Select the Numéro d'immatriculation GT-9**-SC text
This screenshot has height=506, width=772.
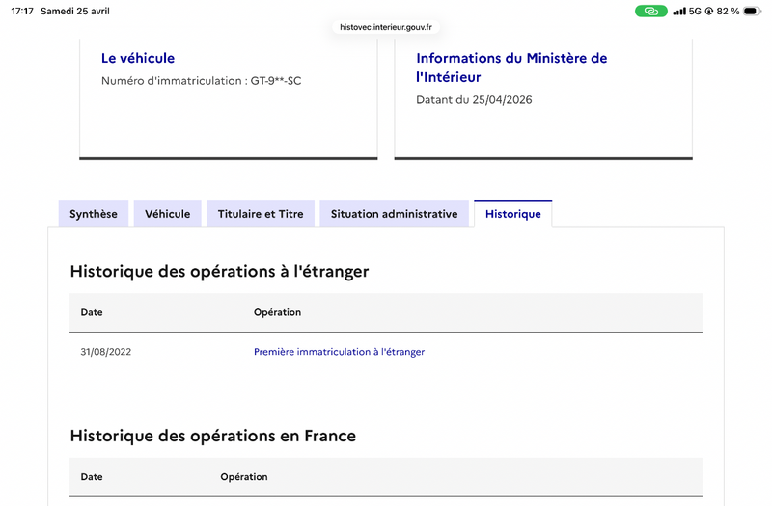coord(202,81)
